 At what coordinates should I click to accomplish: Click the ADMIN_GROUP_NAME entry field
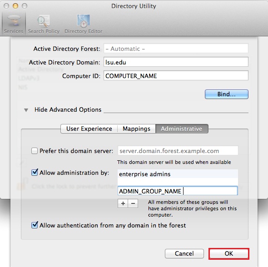(x=178, y=191)
